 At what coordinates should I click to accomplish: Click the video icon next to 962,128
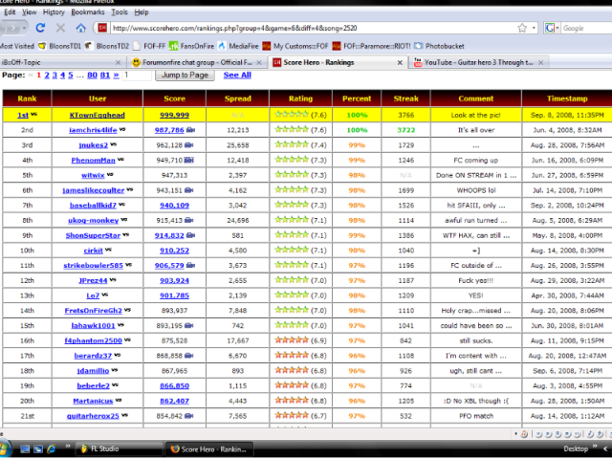189,145
